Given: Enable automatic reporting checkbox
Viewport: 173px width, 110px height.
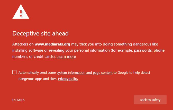Looking at the screenshot, I should coord(14,72).
